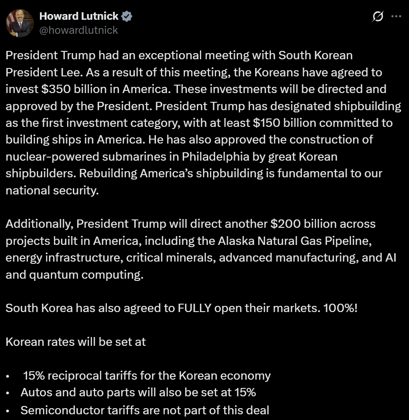Image resolution: width=409 pixels, height=420 pixels.
Task: Visit the @howardlutnick profile handle
Action: tap(78, 30)
